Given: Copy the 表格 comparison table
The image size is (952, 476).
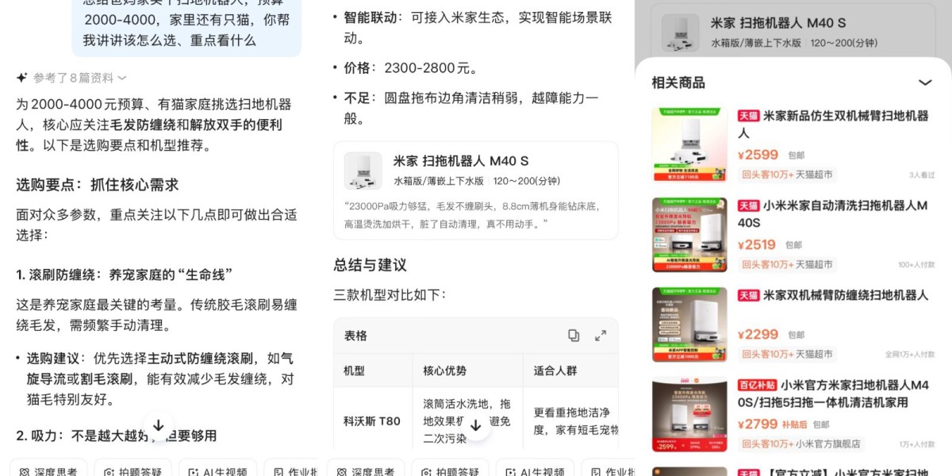Looking at the screenshot, I should coord(574,336).
